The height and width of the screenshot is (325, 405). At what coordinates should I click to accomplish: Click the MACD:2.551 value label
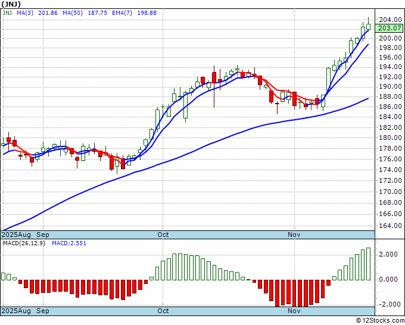pos(69,243)
